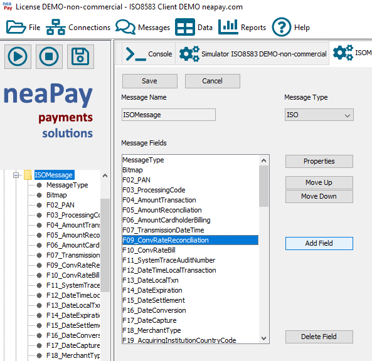
Task: Click the Message Fields list scroll down arrow
Action: pos(264,338)
